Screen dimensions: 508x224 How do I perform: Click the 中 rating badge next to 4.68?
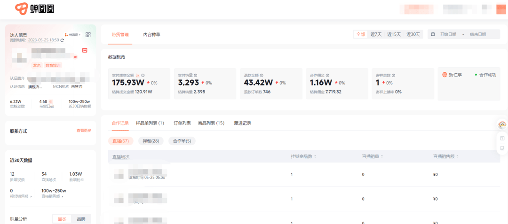tap(51, 101)
